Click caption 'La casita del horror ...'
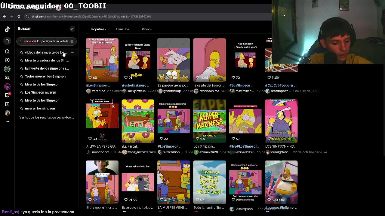 (209, 85)
